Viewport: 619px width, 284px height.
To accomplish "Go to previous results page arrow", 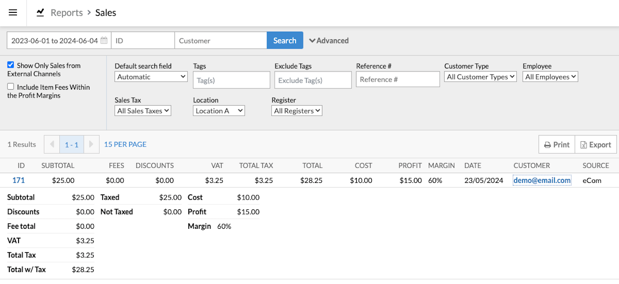I will pyautogui.click(x=52, y=144).
